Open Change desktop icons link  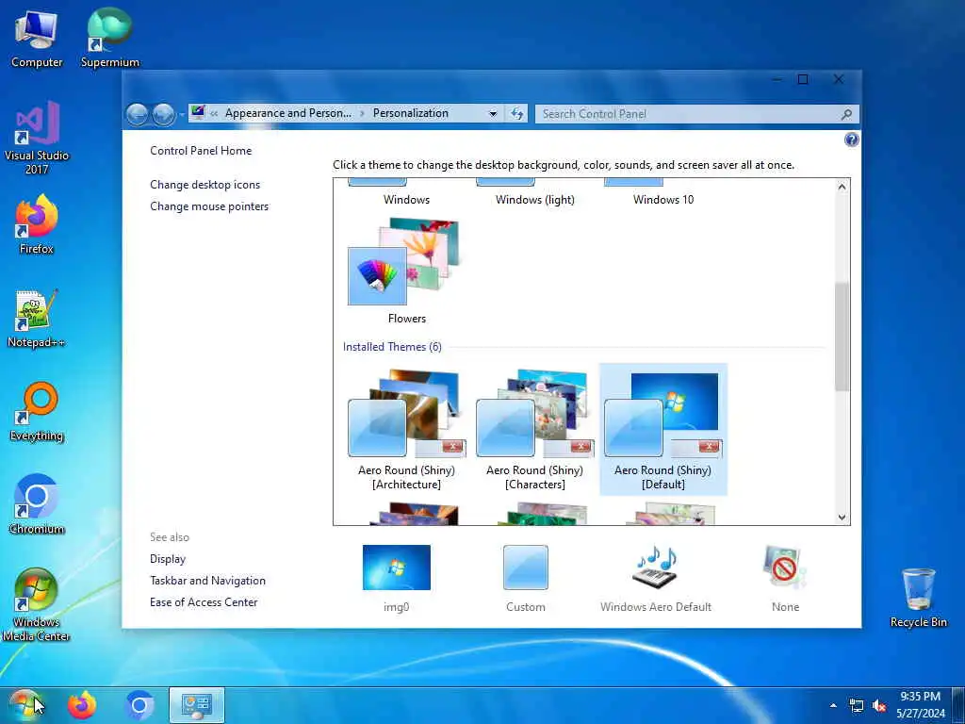(204, 185)
